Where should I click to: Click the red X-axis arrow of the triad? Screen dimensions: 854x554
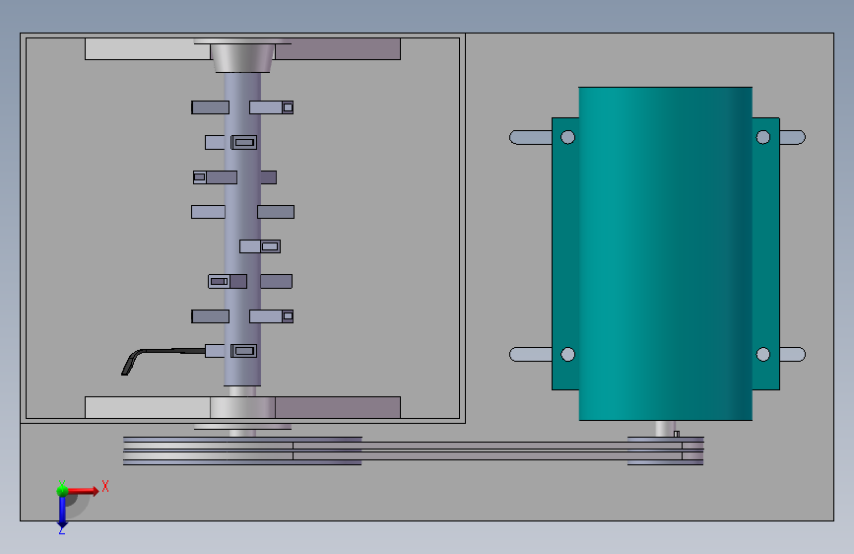(84, 491)
